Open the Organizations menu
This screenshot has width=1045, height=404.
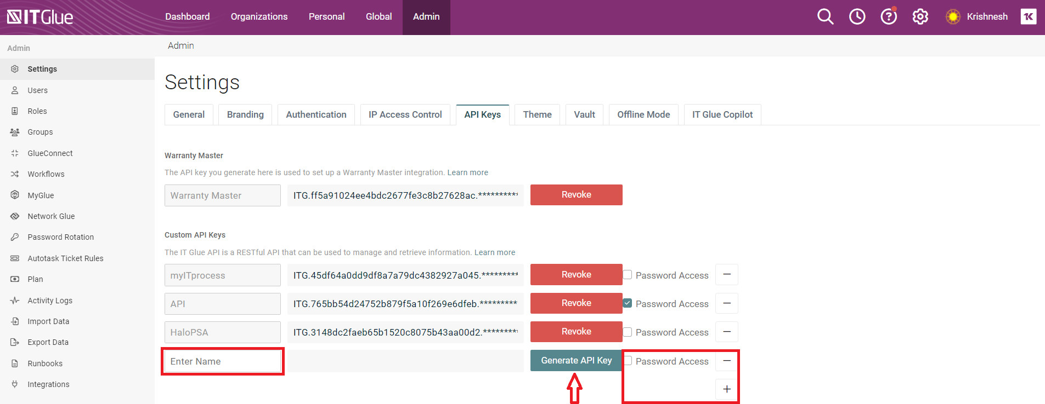point(259,16)
